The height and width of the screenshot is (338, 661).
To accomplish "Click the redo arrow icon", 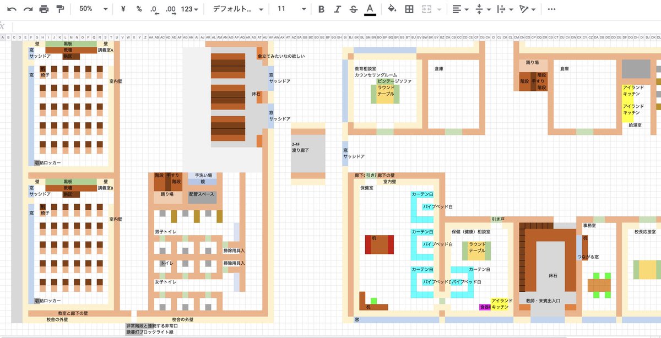I will pyautogui.click(x=28, y=9).
